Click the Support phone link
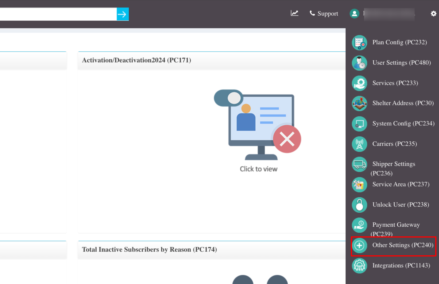This screenshot has width=439, height=284. pyautogui.click(x=324, y=13)
